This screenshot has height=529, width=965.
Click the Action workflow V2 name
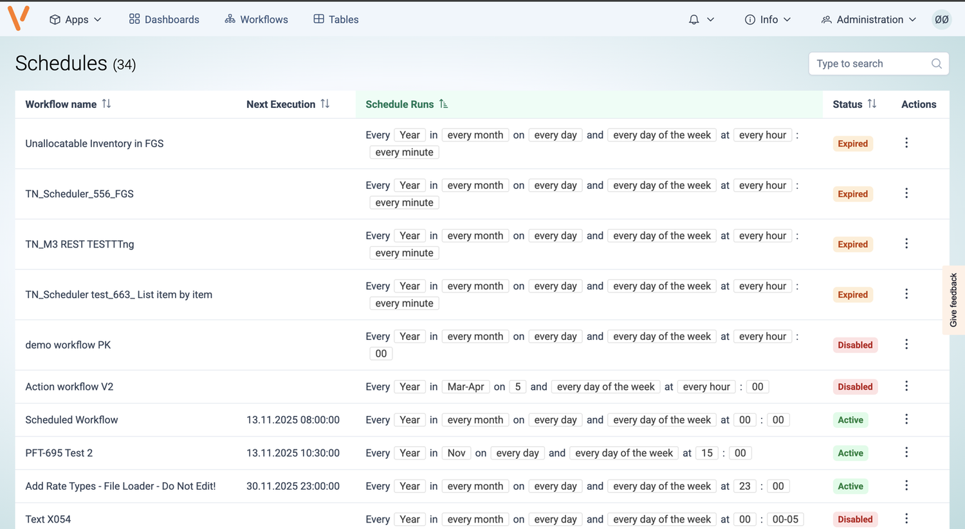tap(69, 386)
